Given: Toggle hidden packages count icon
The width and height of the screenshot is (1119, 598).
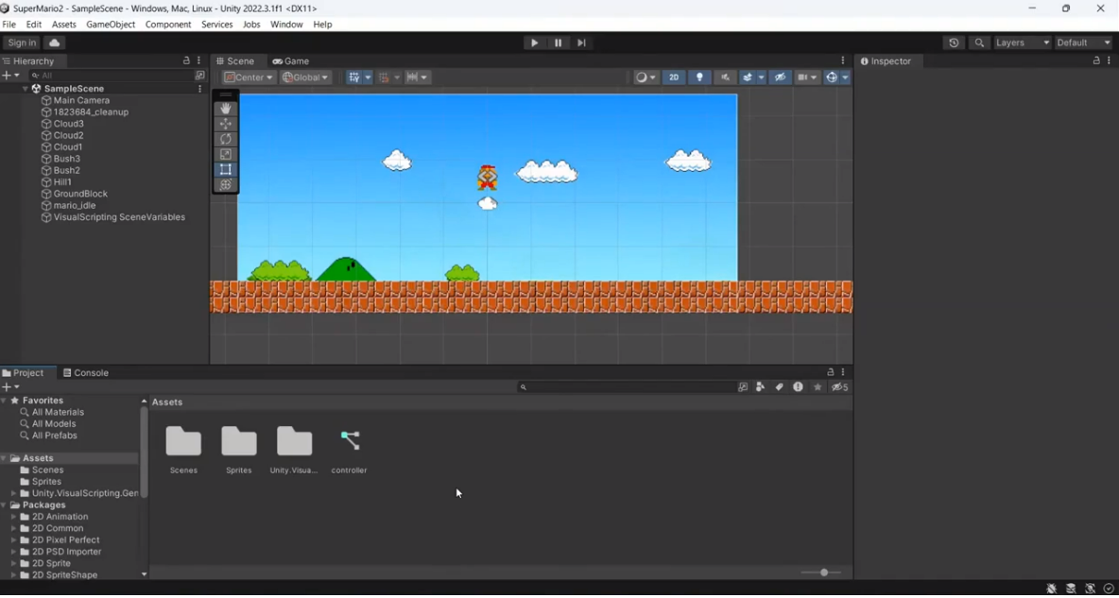Looking at the screenshot, I should click(840, 386).
